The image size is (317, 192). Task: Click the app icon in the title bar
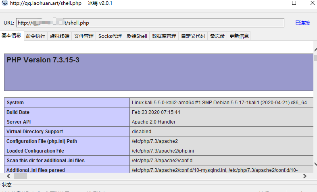(4, 3)
